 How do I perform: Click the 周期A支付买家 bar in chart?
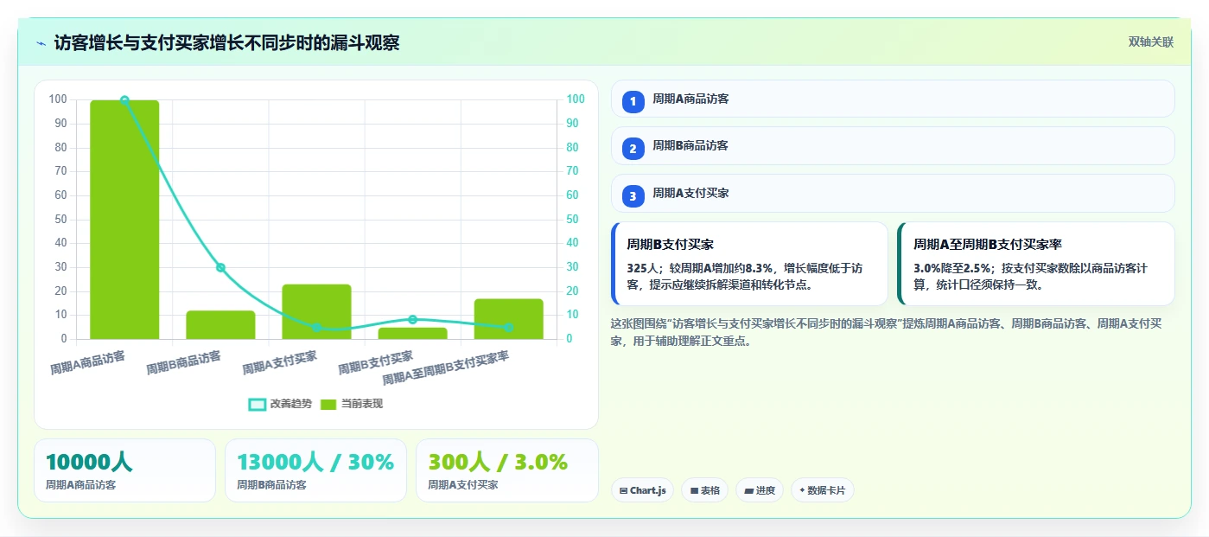(316, 311)
